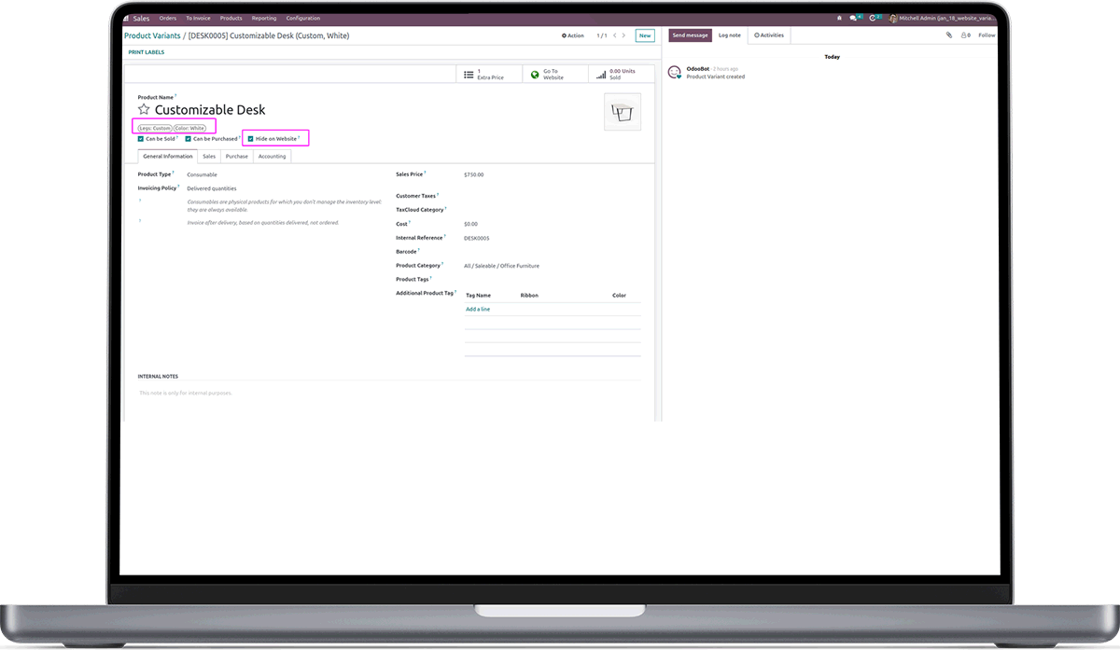1120x650 pixels.
Task: Click the OdooBot avatar in the chatter
Action: (x=674, y=73)
